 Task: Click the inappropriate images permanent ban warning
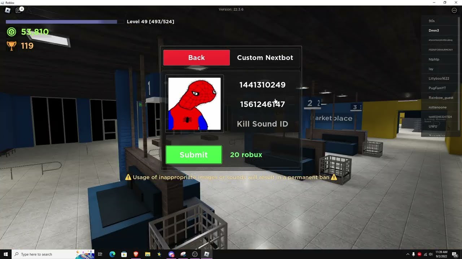(231, 177)
